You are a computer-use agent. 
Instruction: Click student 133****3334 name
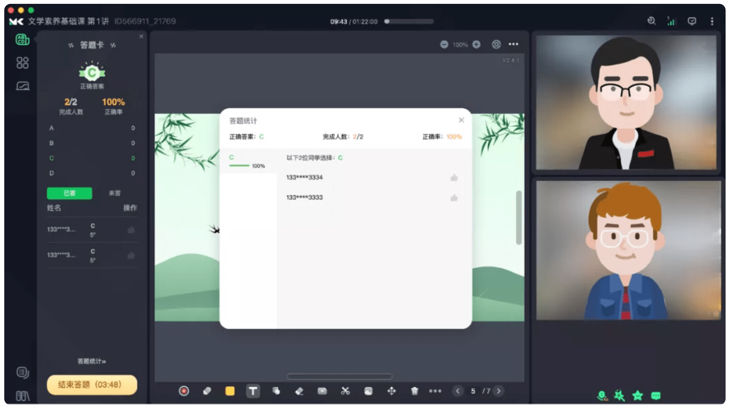(x=304, y=177)
